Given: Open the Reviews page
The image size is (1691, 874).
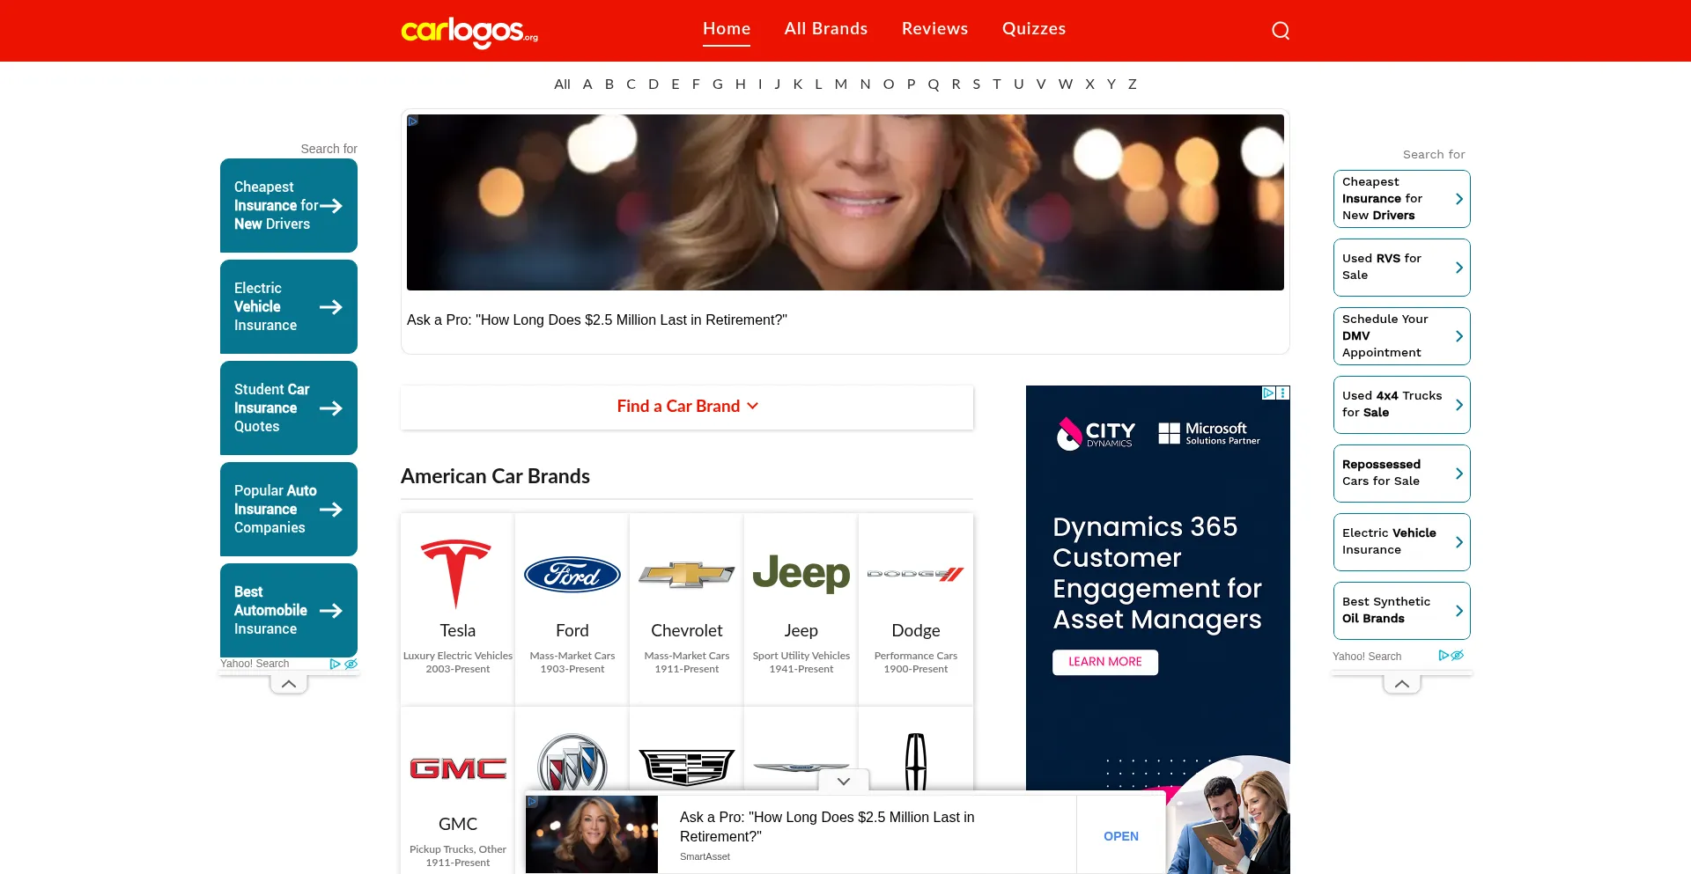Looking at the screenshot, I should pyautogui.click(x=934, y=29).
